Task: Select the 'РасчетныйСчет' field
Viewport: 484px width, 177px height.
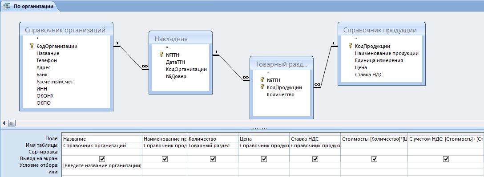Action: point(55,82)
